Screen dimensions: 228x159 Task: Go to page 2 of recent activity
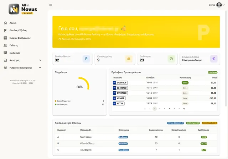coord(160,109)
